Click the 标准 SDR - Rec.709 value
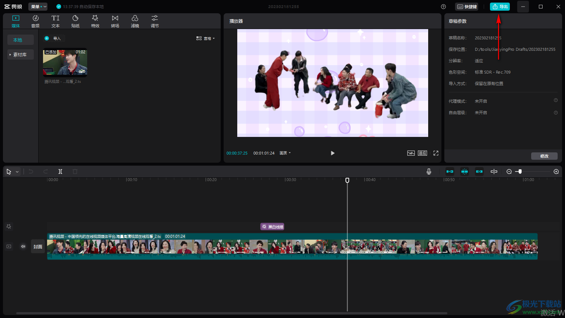565x318 pixels. pyautogui.click(x=493, y=72)
